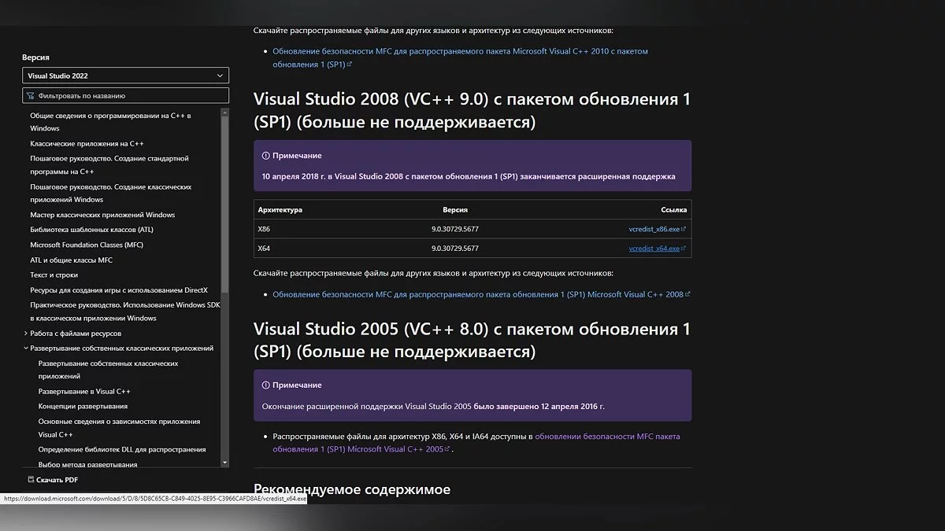Click the sidebar scrollbar down arrow
This screenshot has height=531, width=945.
click(x=225, y=463)
